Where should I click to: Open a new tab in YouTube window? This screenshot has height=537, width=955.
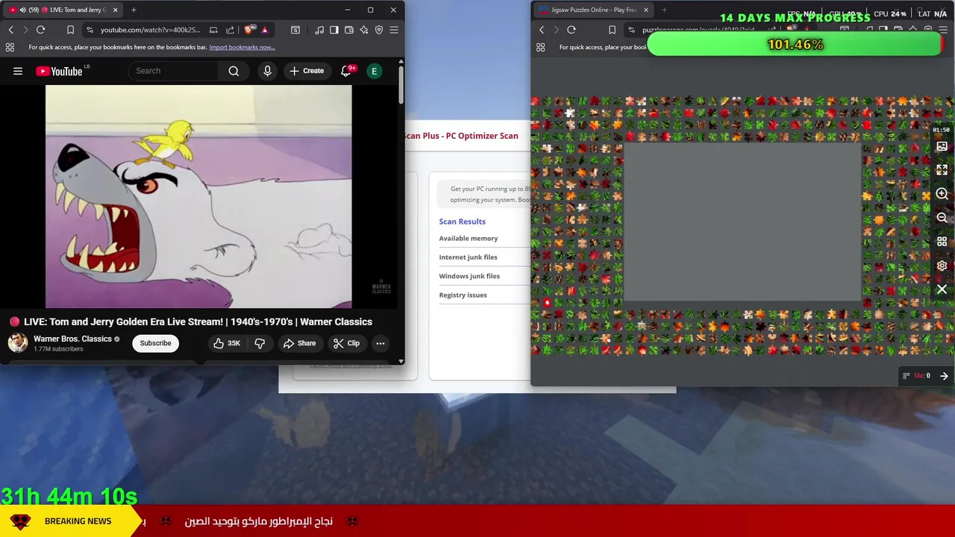pos(134,10)
